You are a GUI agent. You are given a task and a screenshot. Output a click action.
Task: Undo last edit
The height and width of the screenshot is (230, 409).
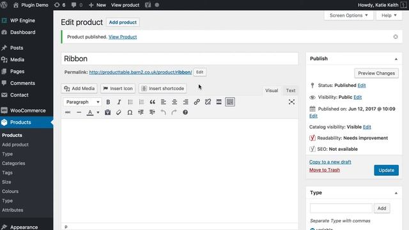click(x=164, y=112)
